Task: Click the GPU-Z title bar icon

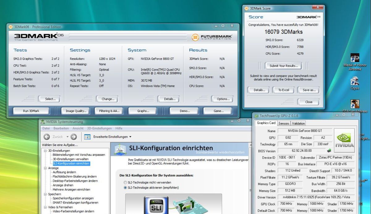Action: pyautogui.click(x=256, y=116)
